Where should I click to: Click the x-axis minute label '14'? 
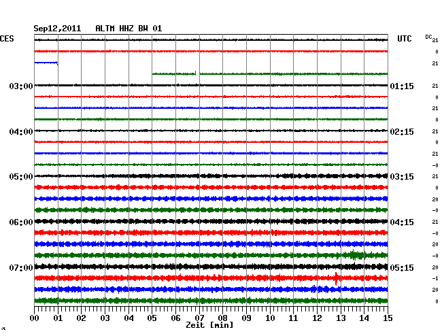tap(364, 318)
